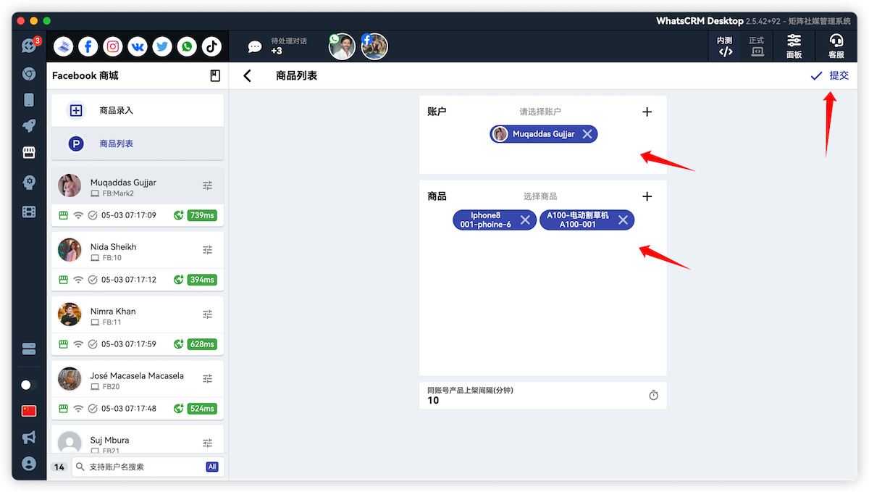
Task: Select the TikTok platform icon in top bar
Action: [x=211, y=46]
